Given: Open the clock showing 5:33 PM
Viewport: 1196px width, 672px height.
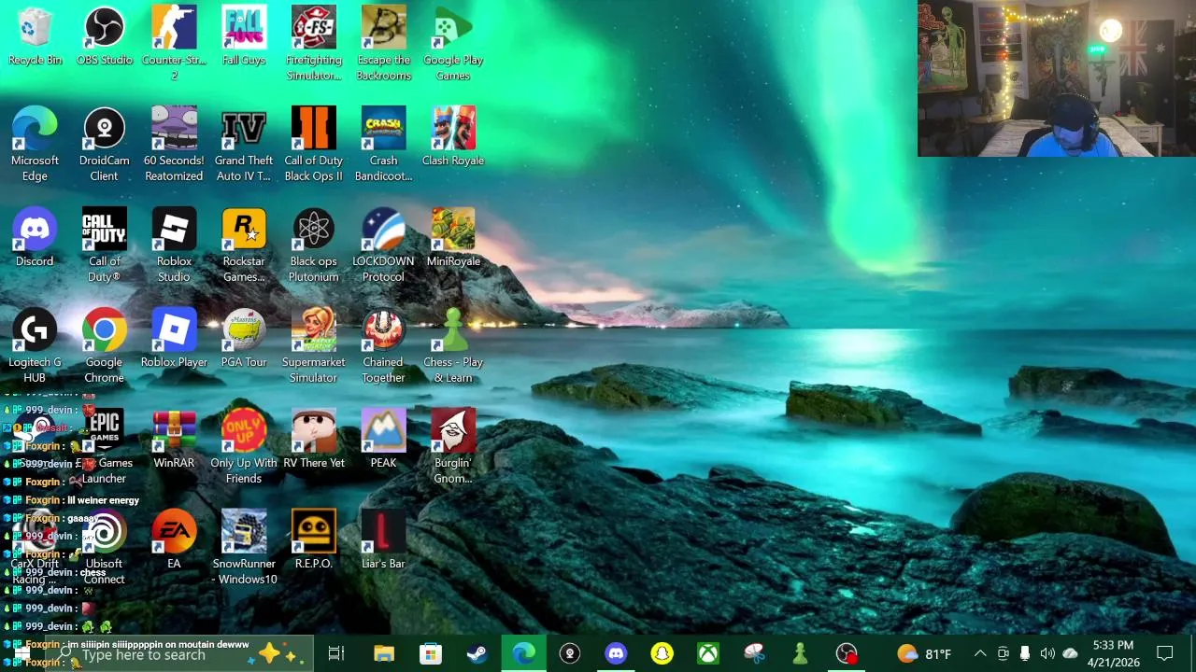Looking at the screenshot, I should [1113, 654].
